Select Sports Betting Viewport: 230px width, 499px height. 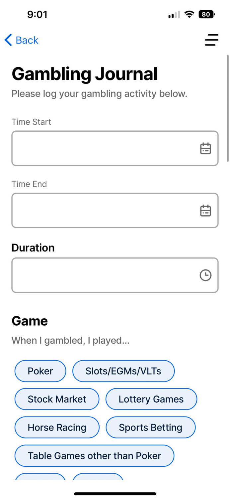[150, 427]
